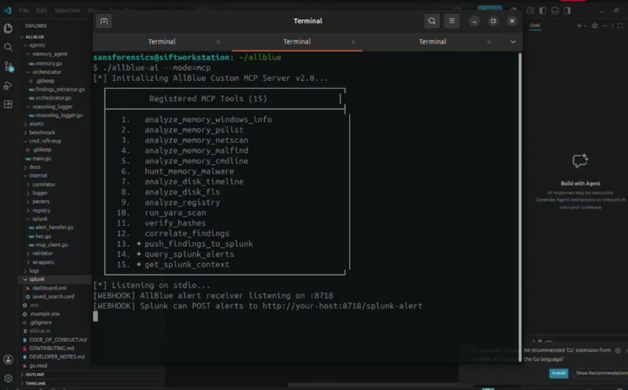Open the Manage gear in the activity bar
Viewport: 628px width, 390px height.
click(8, 378)
